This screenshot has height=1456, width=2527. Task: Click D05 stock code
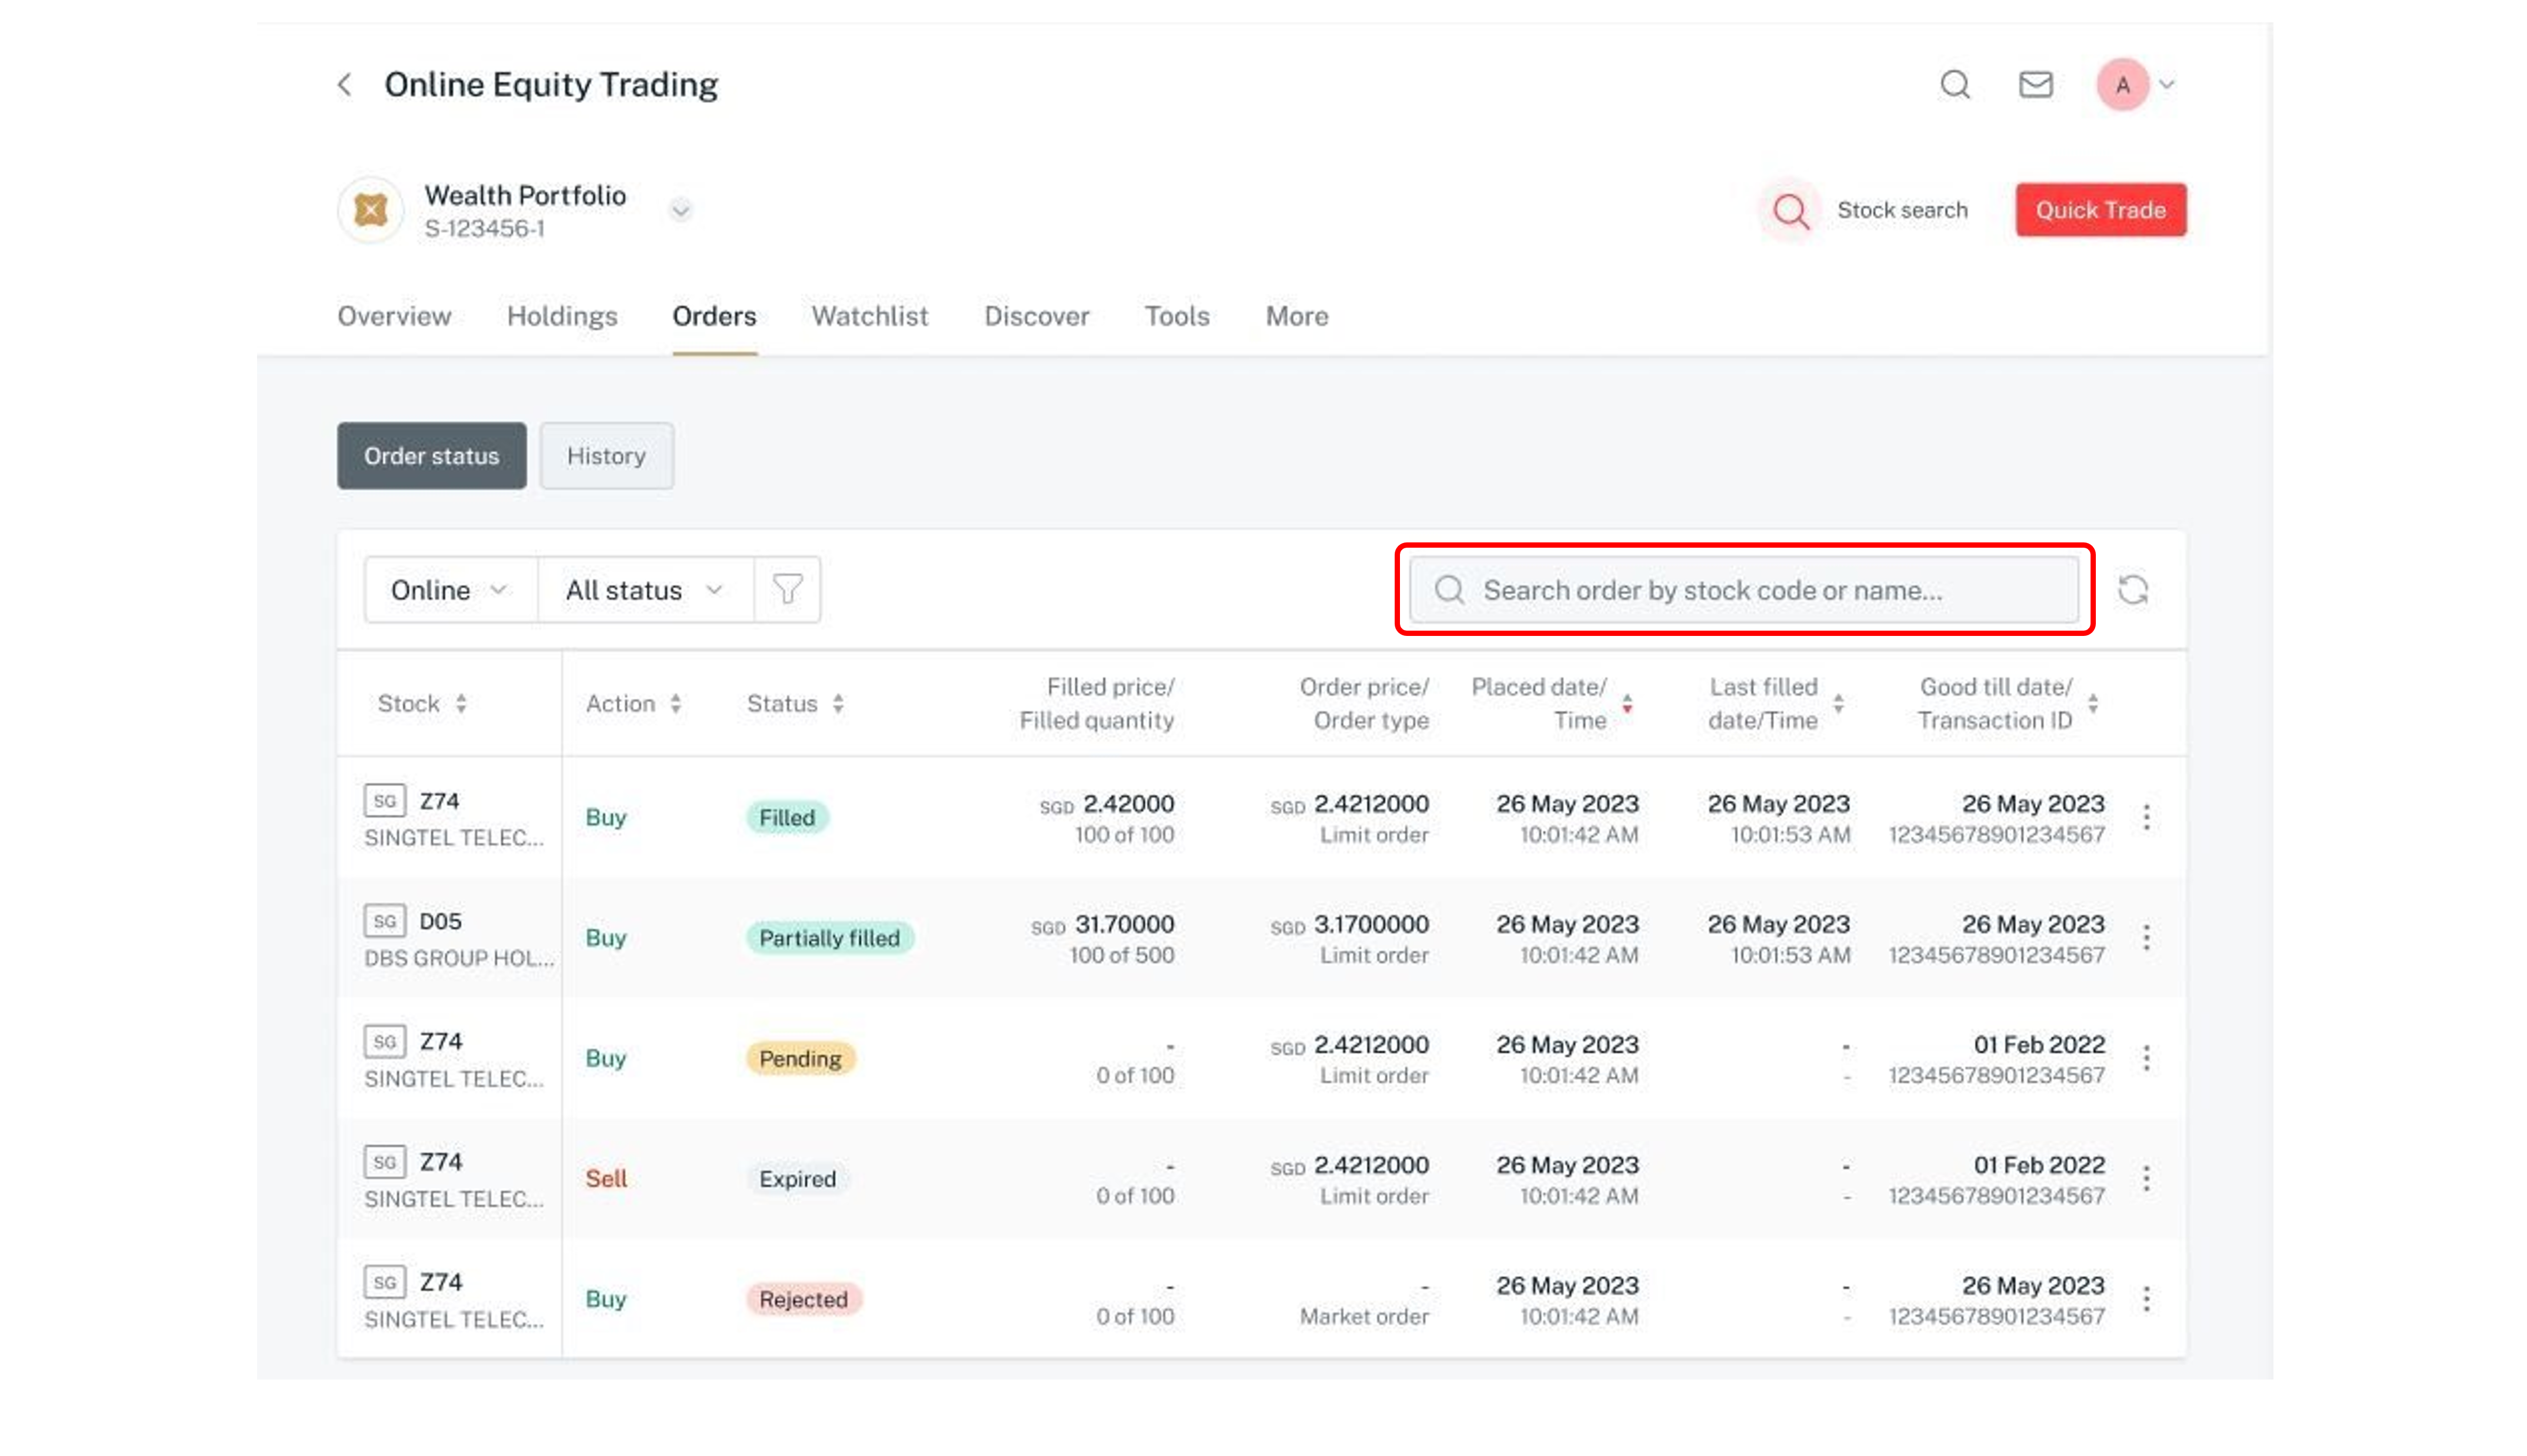click(440, 921)
